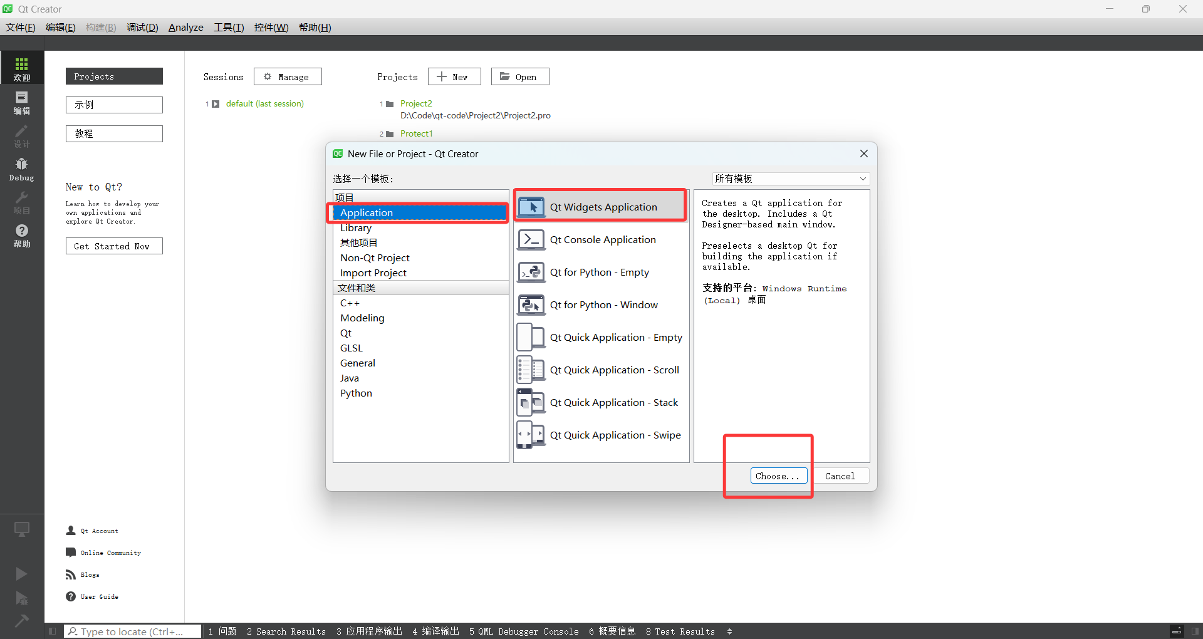The width and height of the screenshot is (1203, 639).
Task: Open the User Guide link
Action: (92, 596)
